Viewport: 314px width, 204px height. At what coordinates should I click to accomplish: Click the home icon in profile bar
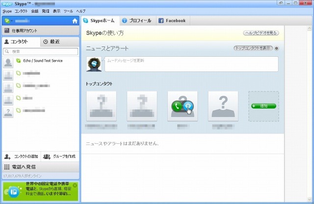click(75, 21)
